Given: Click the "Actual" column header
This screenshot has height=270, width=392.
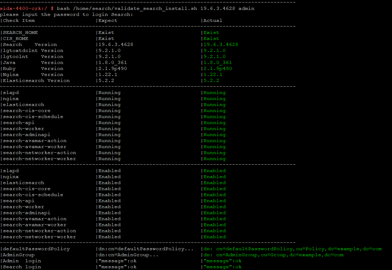Looking at the screenshot, I should 213,20.
